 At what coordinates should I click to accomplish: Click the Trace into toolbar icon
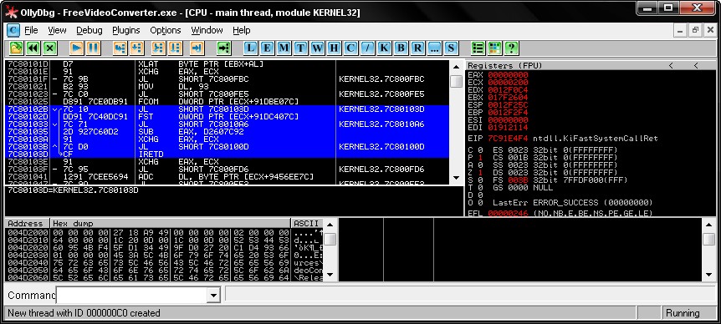pyautogui.click(x=158, y=48)
